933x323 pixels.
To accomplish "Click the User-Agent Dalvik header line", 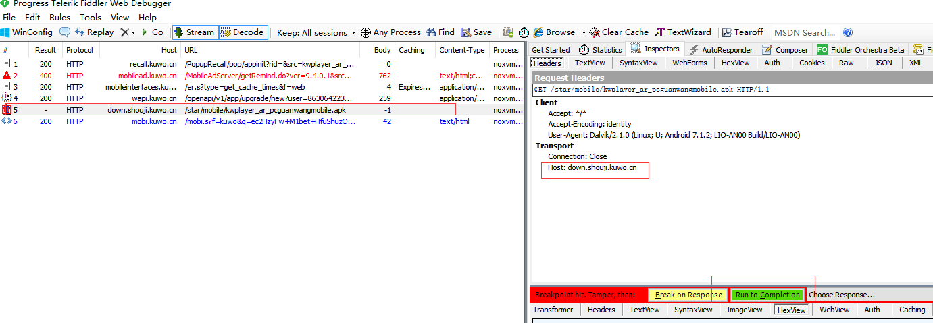I will 674,135.
